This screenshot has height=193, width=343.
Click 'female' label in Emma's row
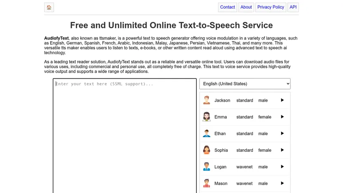pyautogui.click(x=265, y=117)
